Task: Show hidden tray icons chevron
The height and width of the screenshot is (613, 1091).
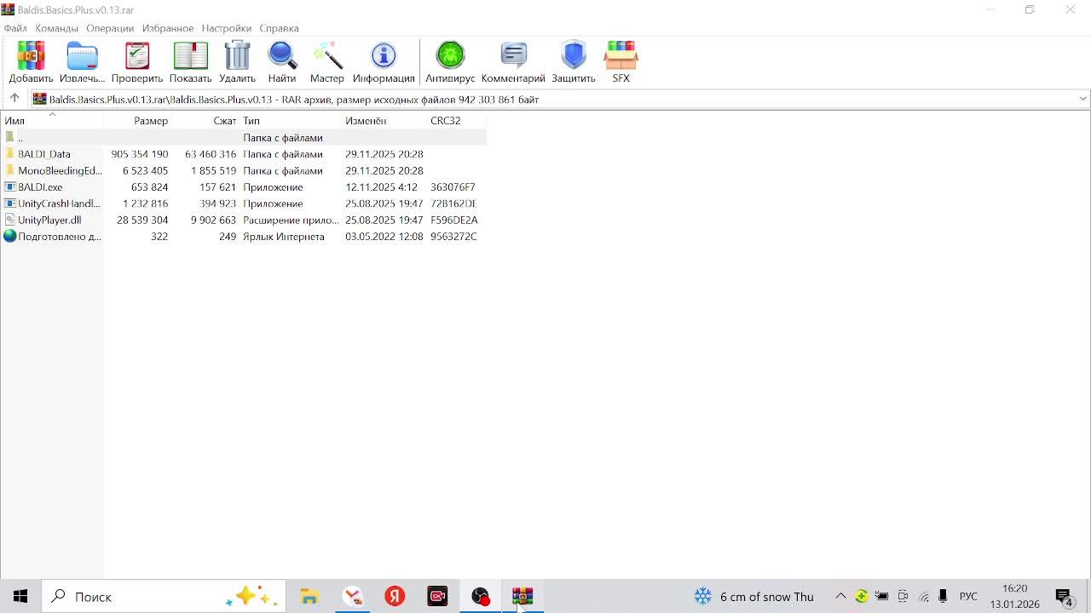Action: click(840, 597)
